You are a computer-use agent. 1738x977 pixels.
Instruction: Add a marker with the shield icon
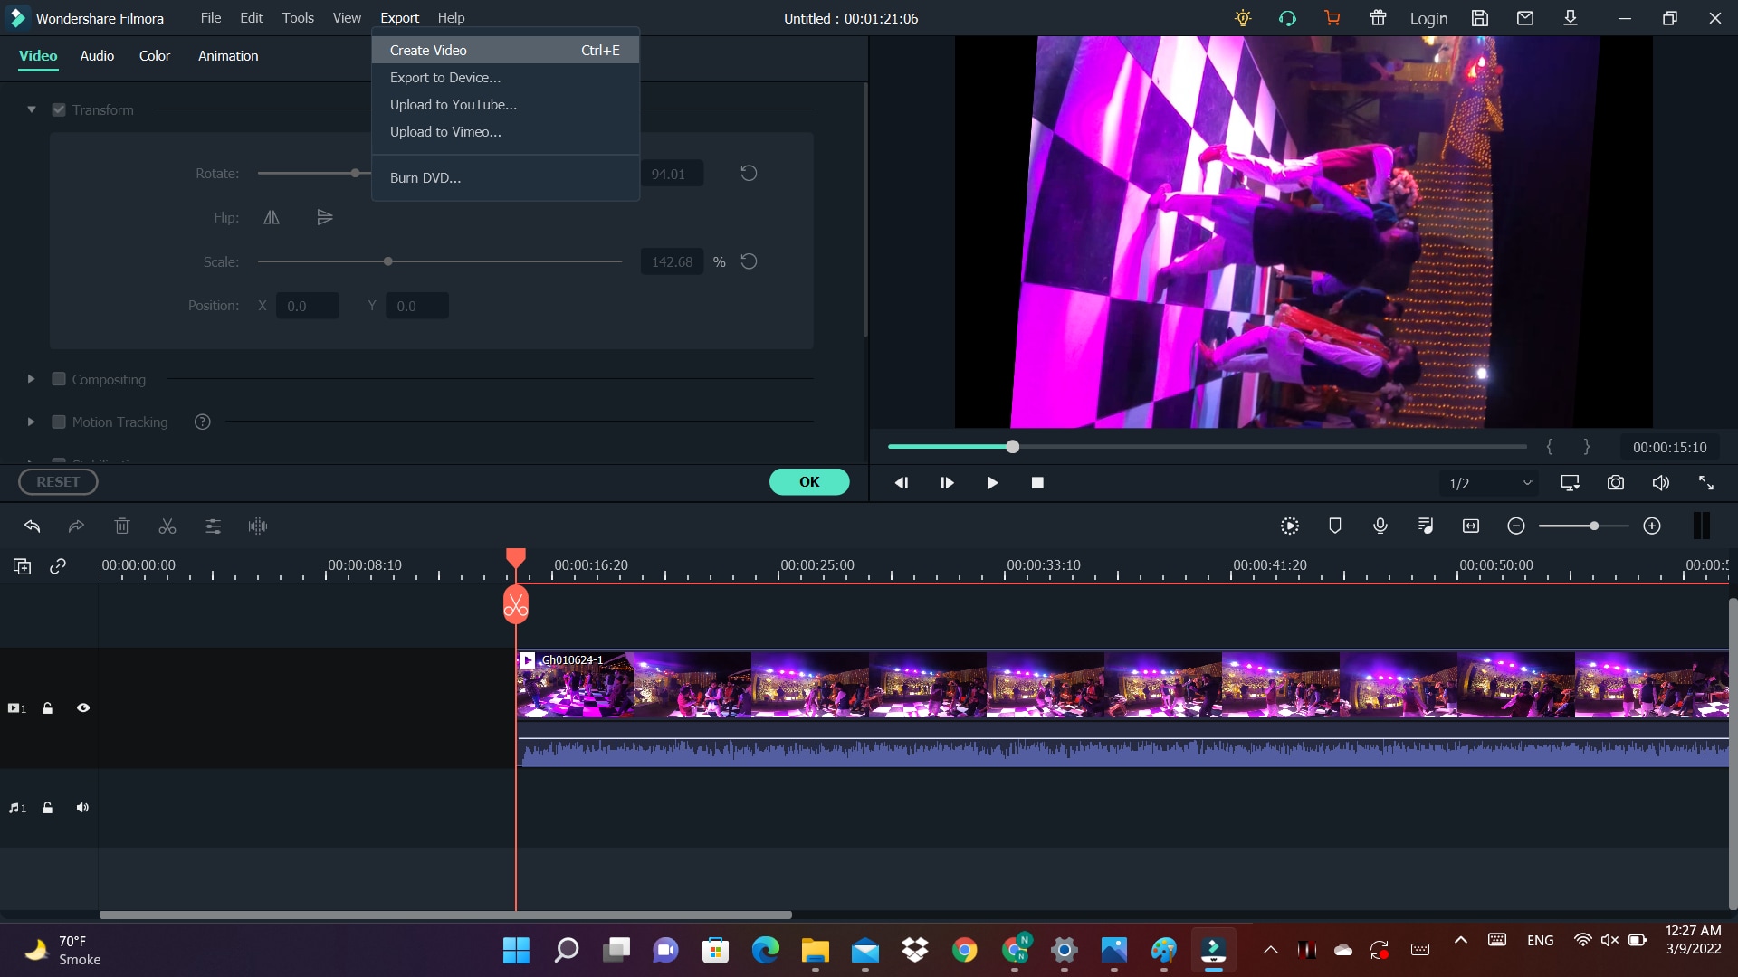pyautogui.click(x=1335, y=526)
